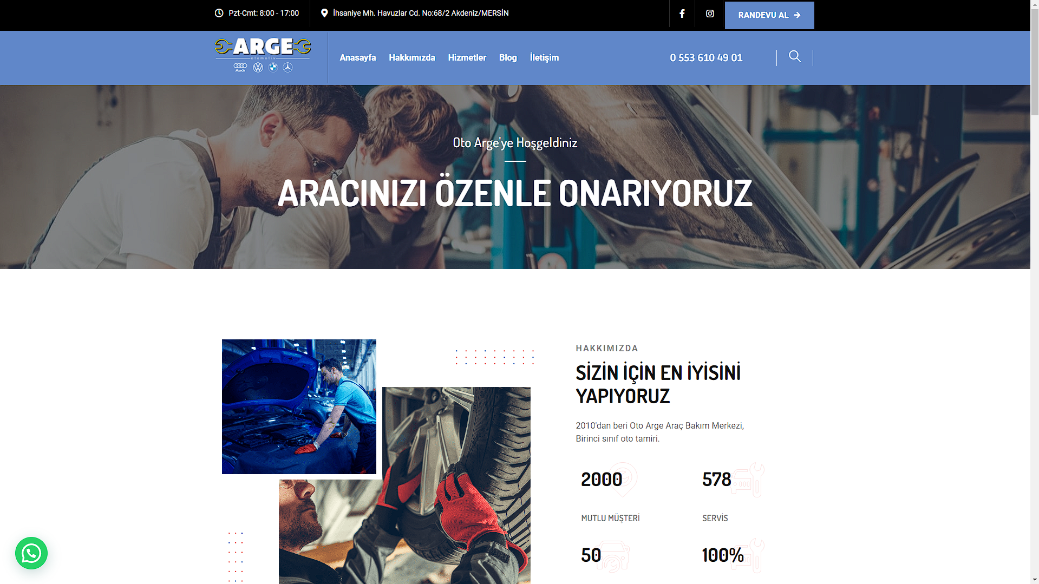Click the location pin icon
The image size is (1039, 584).
tap(324, 13)
